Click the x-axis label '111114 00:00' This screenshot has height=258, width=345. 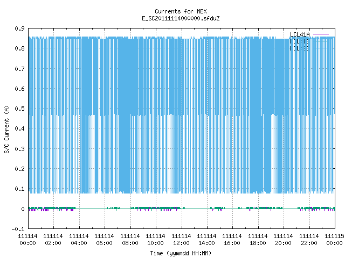coord(27,240)
